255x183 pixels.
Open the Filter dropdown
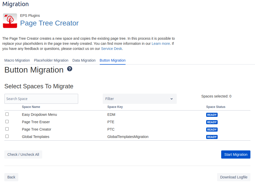click(x=140, y=99)
